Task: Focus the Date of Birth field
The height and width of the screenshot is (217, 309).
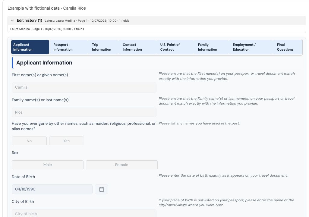Action: point(52,189)
